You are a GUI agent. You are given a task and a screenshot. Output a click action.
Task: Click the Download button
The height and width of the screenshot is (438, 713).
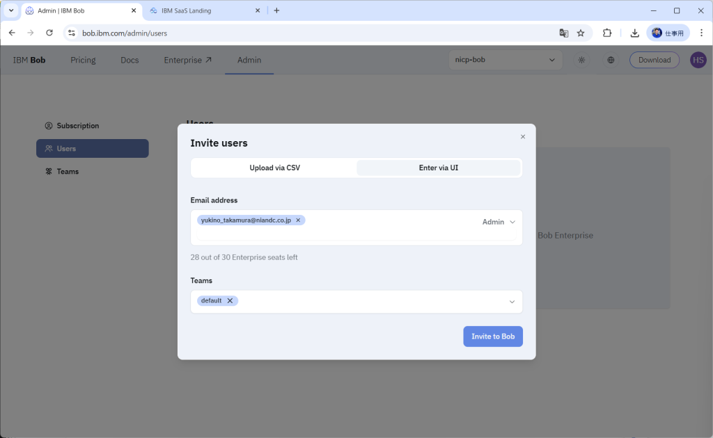coord(655,60)
